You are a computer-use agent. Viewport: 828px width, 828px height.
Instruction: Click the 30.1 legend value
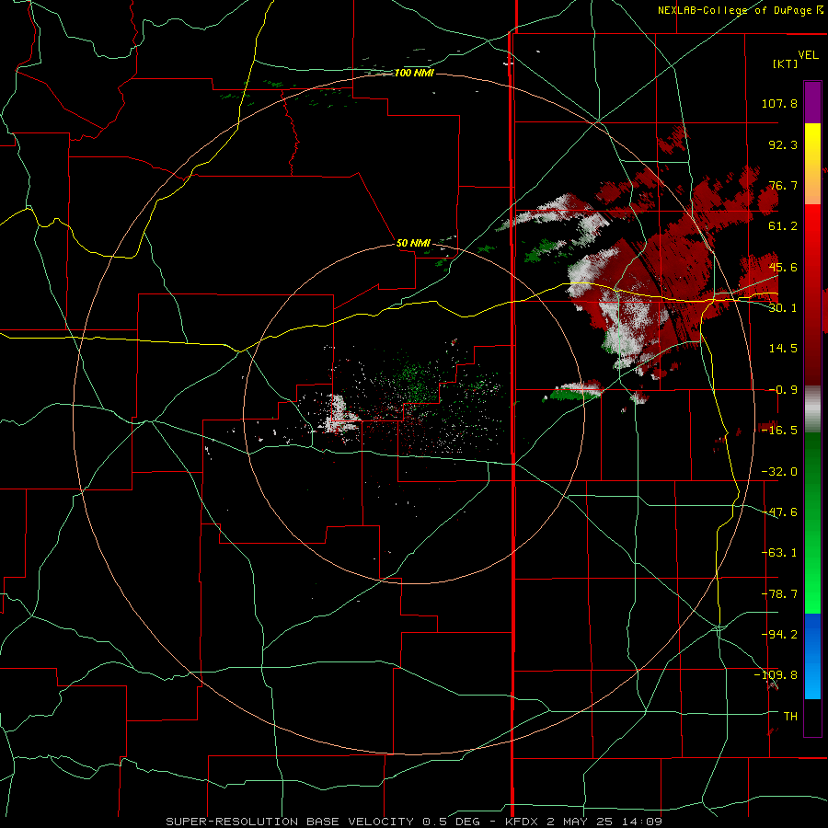(x=783, y=307)
